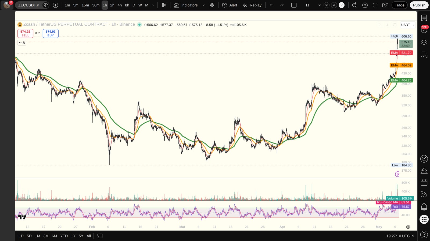Select the 4h timeframe
430x241 pixels.
point(120,5)
